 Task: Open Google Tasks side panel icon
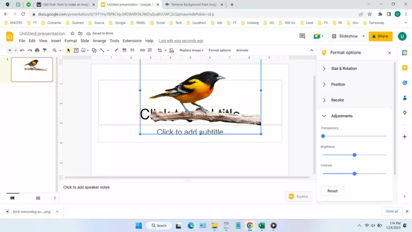pos(405,83)
